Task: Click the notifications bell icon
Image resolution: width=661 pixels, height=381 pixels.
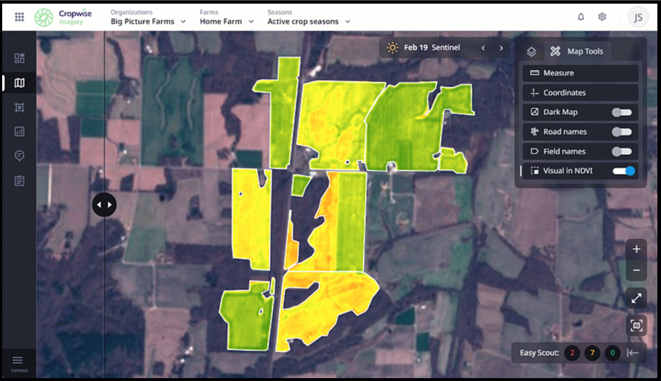Action: [581, 17]
